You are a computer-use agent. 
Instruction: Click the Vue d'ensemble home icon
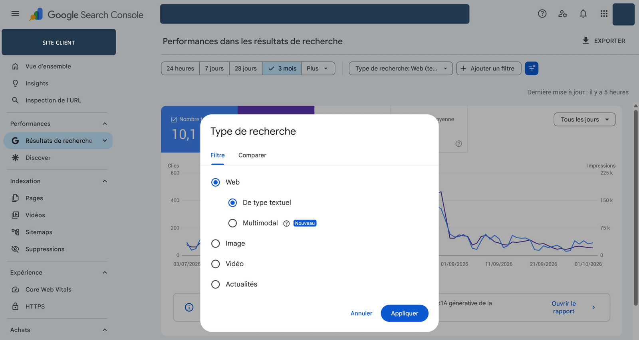click(15, 66)
